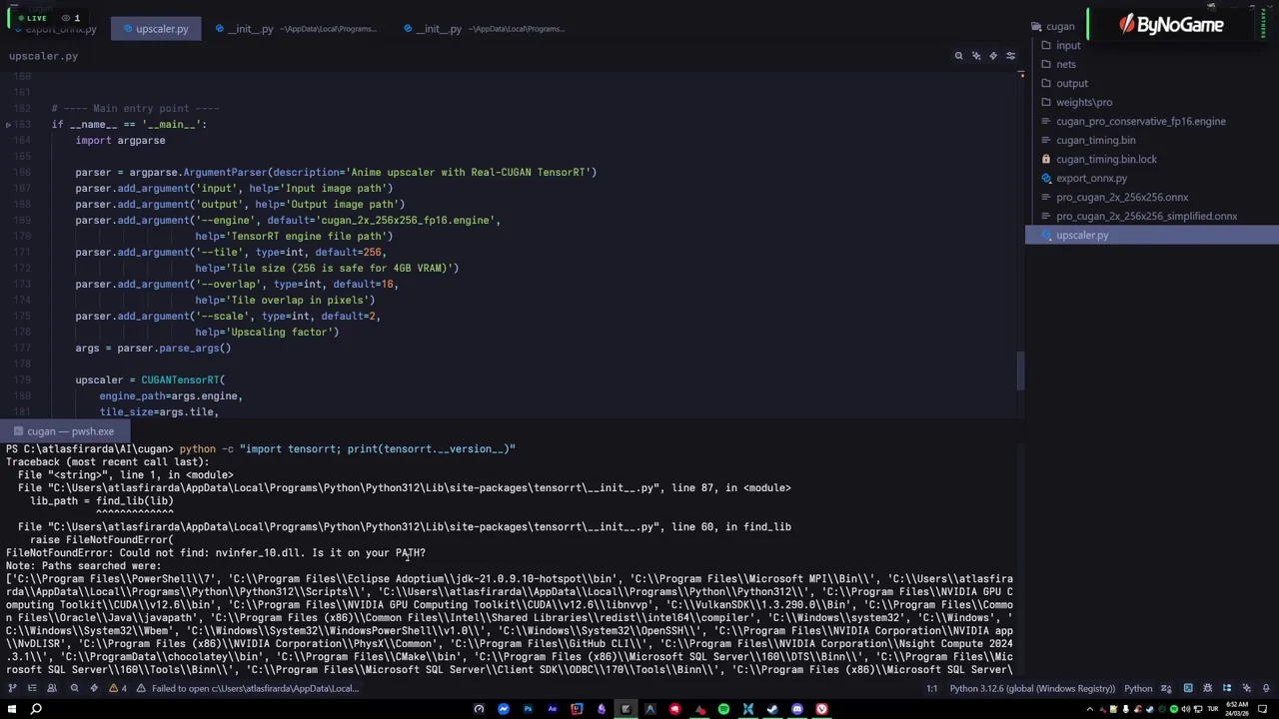The width and height of the screenshot is (1279, 719).
Task: Open Spotify from the taskbar
Action: tap(723, 709)
